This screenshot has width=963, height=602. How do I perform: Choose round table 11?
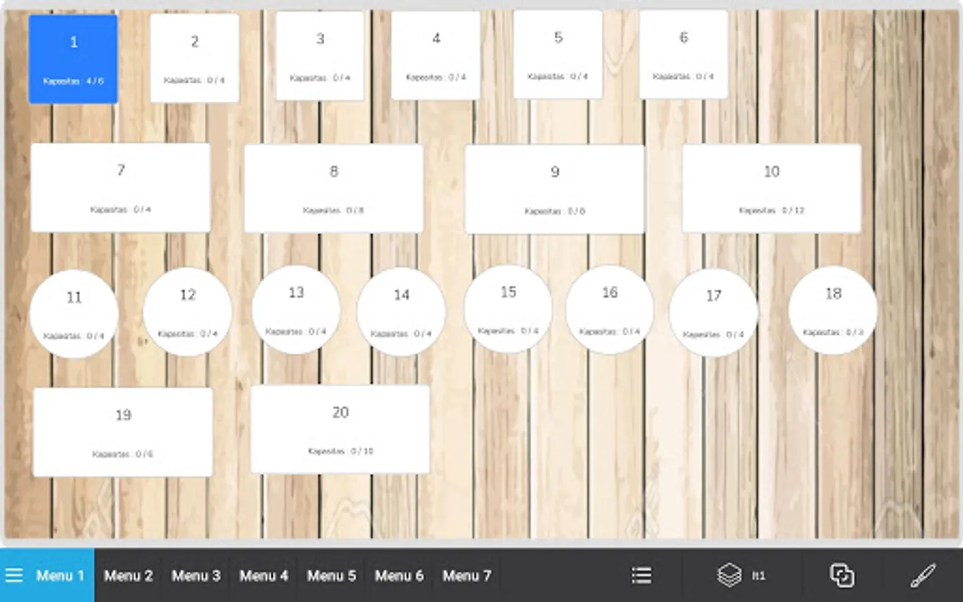[74, 314]
